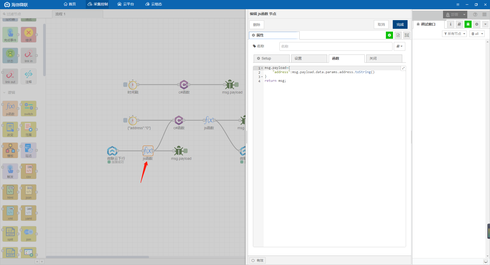Screen dimensions: 490x265
Task: Select the xml palette node
Action: pyautogui.click(x=10, y=213)
